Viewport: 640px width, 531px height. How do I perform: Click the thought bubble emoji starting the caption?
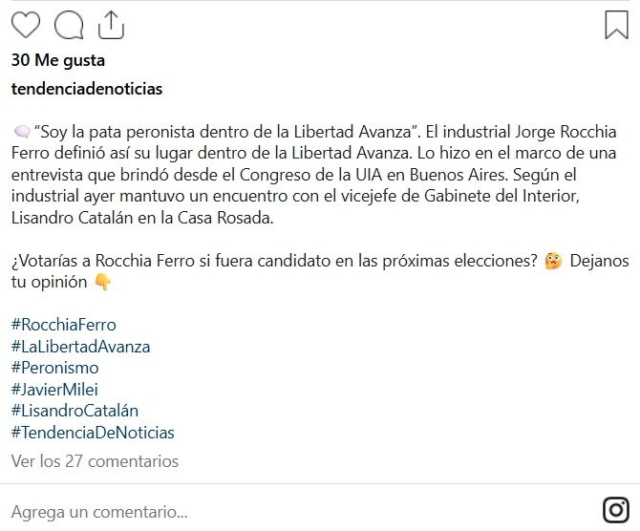coord(22,131)
